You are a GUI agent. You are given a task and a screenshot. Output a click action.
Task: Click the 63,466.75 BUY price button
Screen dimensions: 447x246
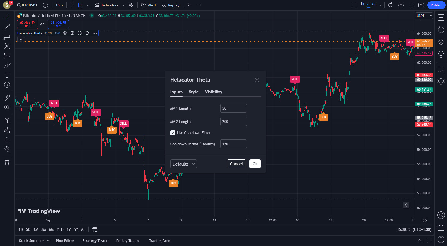coord(58,24)
